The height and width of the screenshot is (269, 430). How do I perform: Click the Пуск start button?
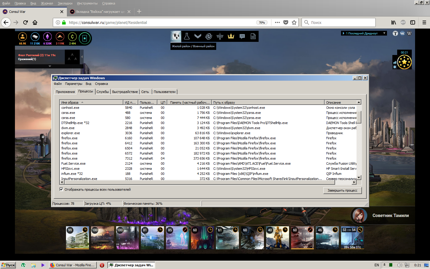(8, 265)
